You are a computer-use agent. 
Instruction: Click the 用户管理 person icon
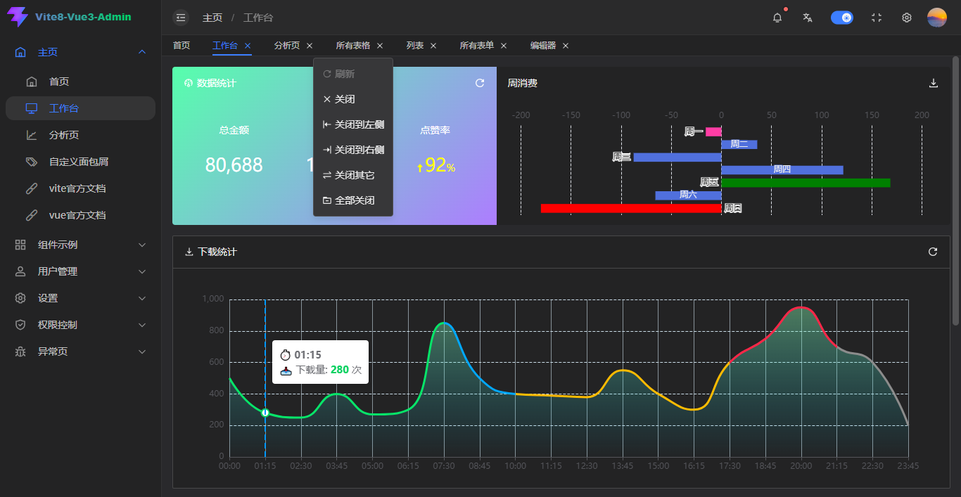pyautogui.click(x=20, y=271)
